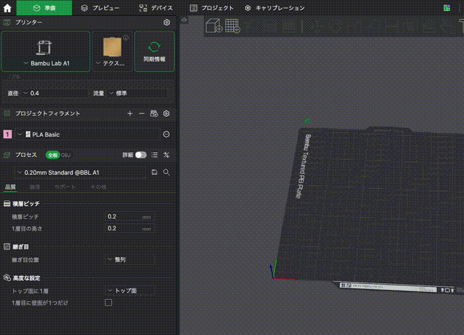Image resolution: width=464 pixels, height=335 pixels.
Task: Switch to the プレビュー tab
Action: 100,8
